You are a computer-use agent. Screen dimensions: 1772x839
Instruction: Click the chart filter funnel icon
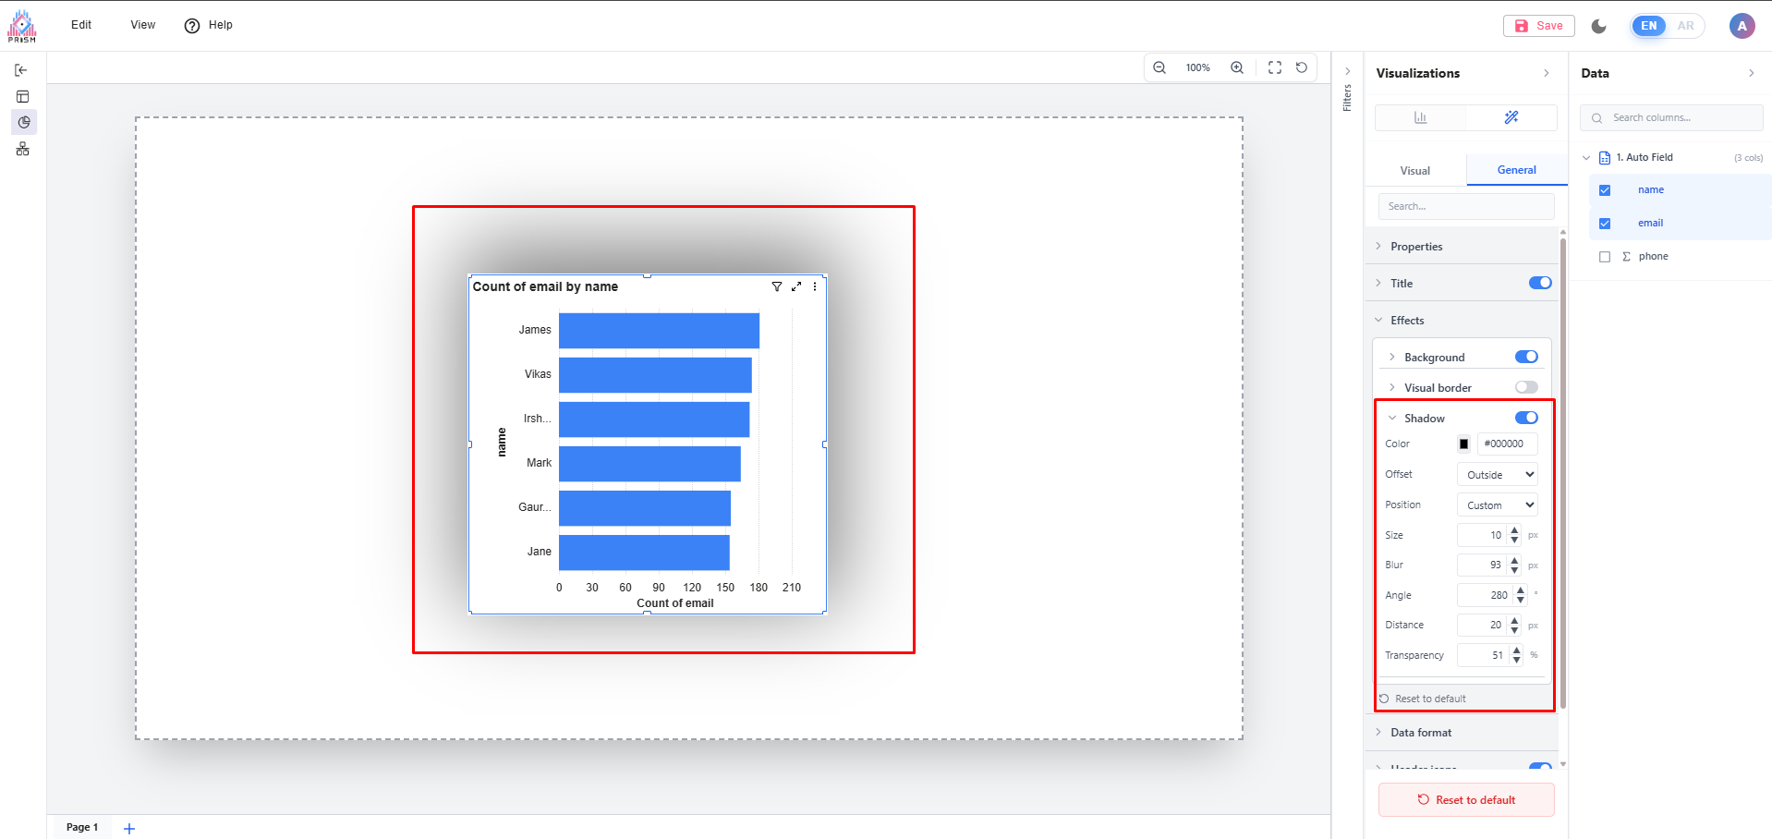(777, 286)
